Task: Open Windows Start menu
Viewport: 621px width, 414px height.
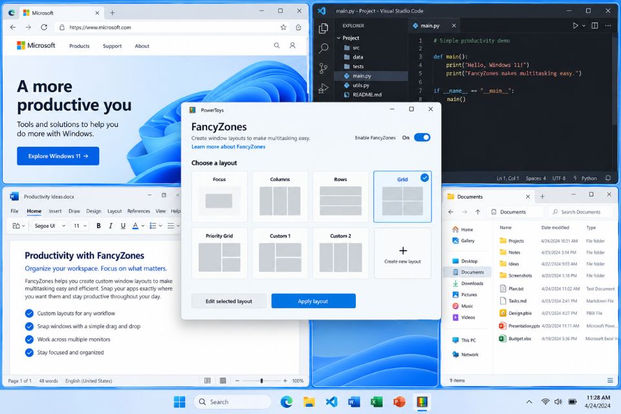Action: click(179, 402)
